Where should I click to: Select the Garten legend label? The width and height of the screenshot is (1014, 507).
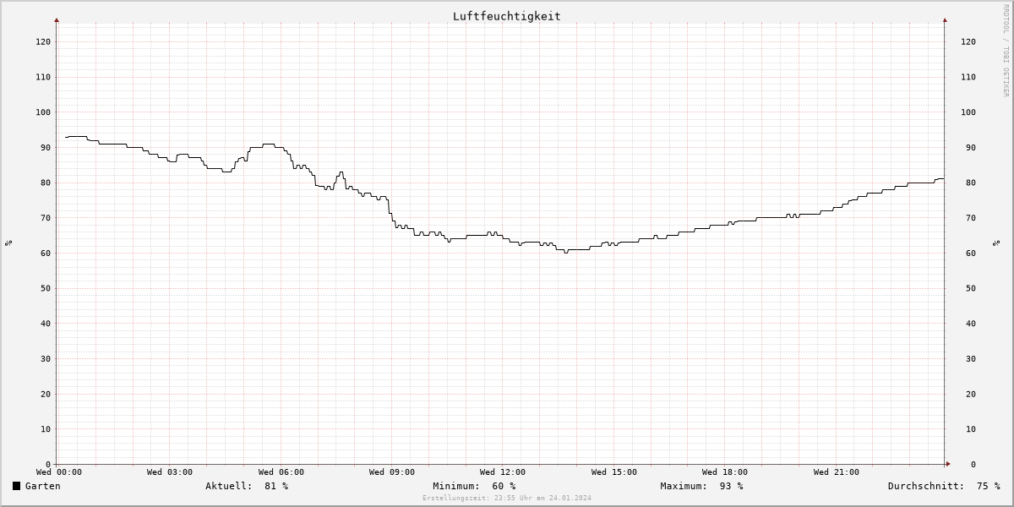[42, 486]
